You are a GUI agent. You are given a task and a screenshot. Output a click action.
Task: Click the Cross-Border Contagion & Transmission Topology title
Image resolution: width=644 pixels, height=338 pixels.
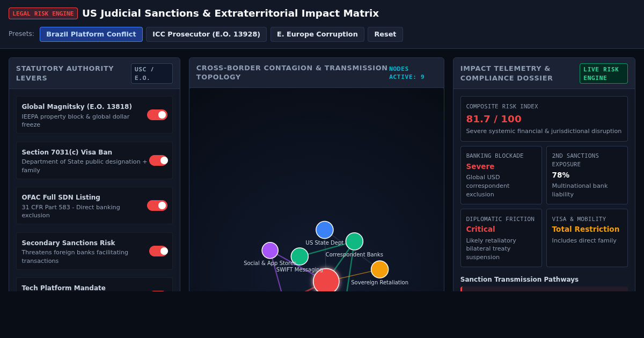point(292,72)
